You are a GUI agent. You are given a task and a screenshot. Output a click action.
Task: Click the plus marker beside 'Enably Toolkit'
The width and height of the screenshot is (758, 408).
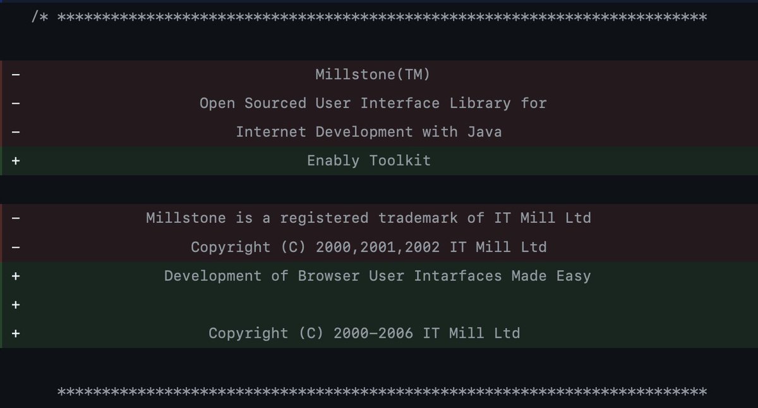[16, 160]
